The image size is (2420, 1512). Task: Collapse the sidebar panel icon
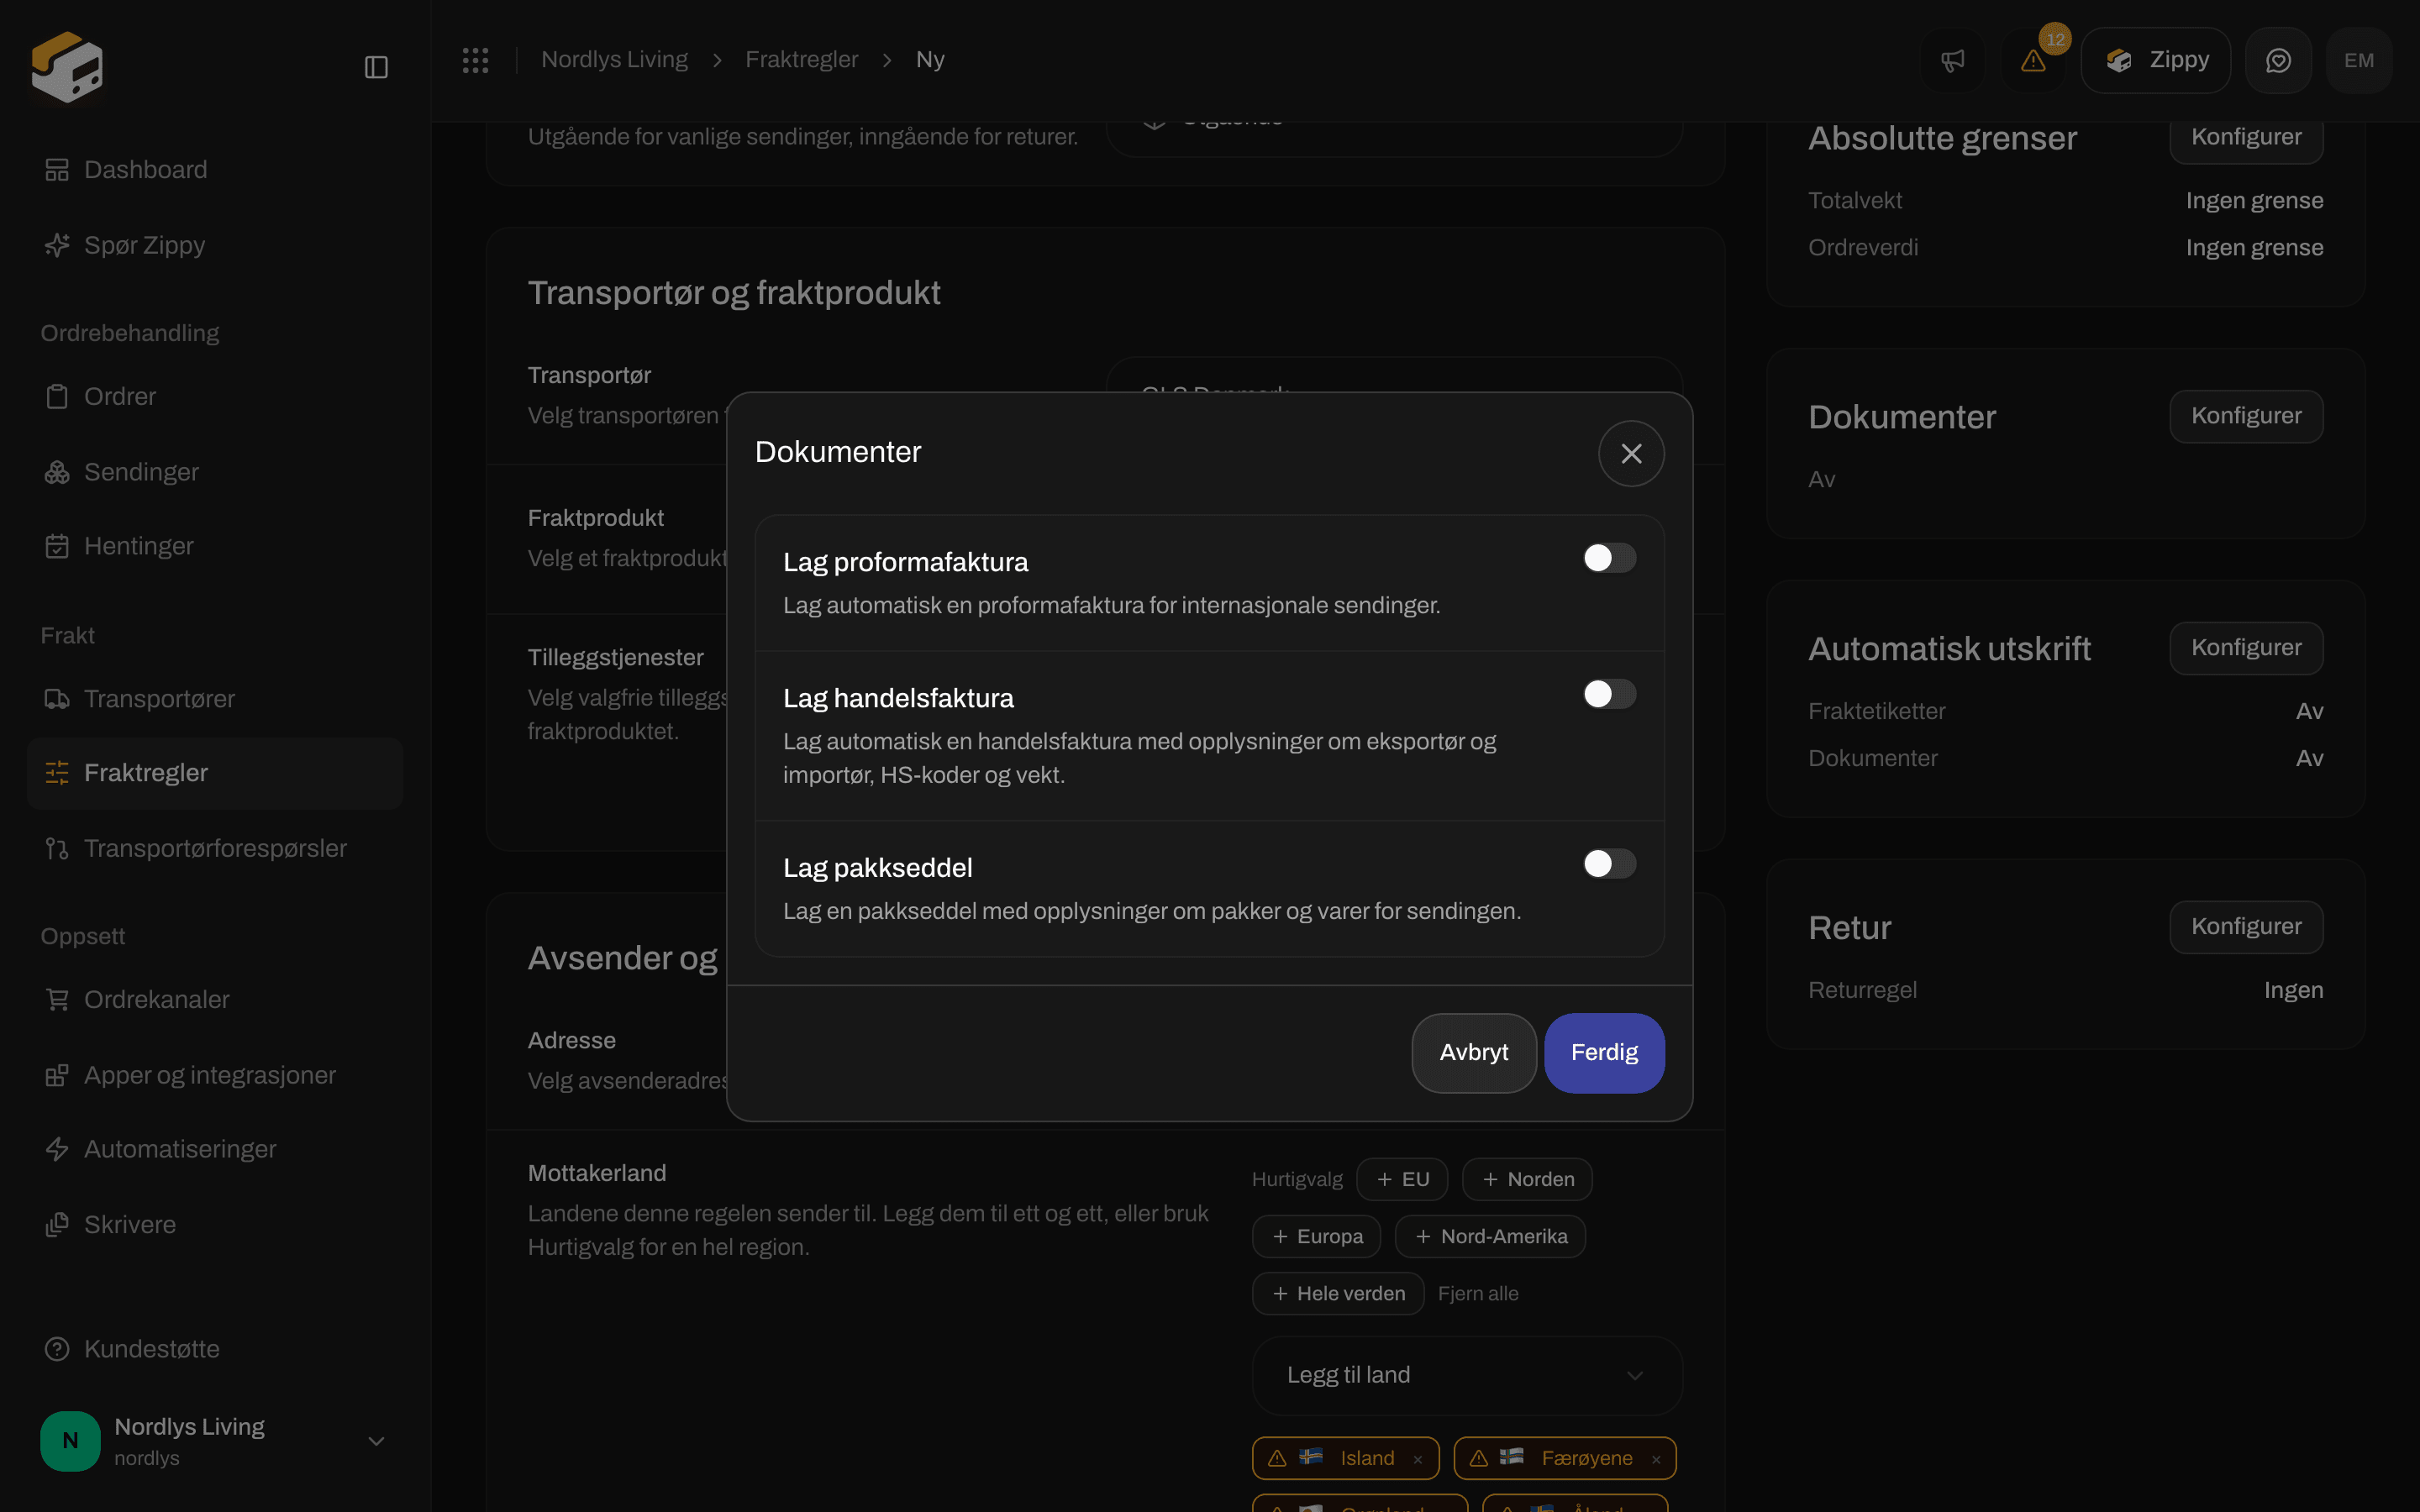click(x=376, y=67)
